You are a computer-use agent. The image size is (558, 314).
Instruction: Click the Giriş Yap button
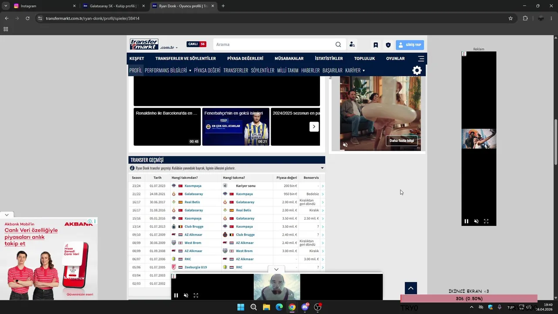(410, 45)
